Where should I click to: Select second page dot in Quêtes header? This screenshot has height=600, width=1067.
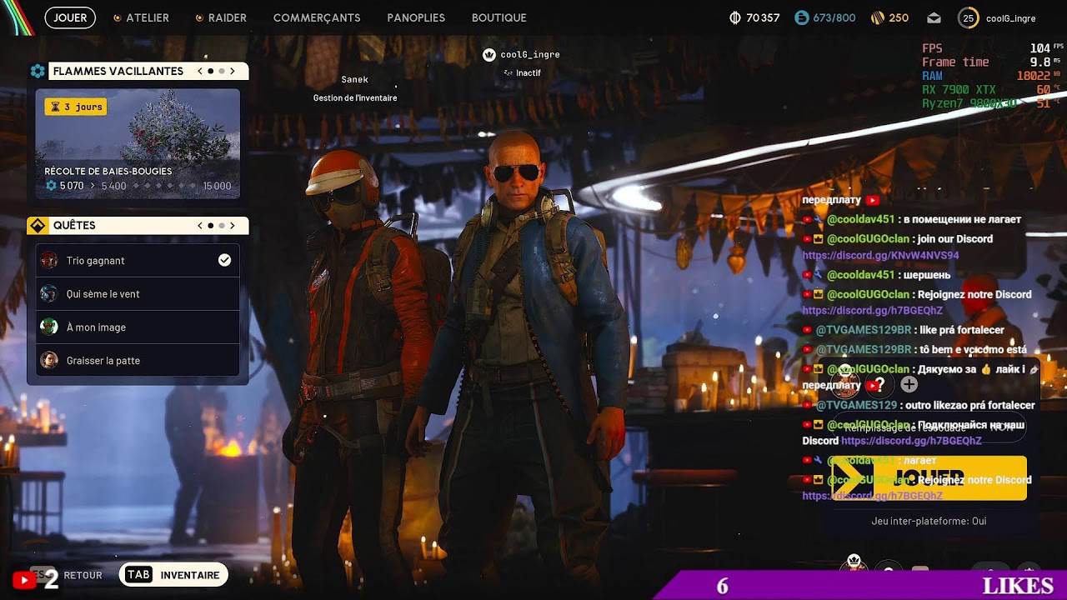221,226
